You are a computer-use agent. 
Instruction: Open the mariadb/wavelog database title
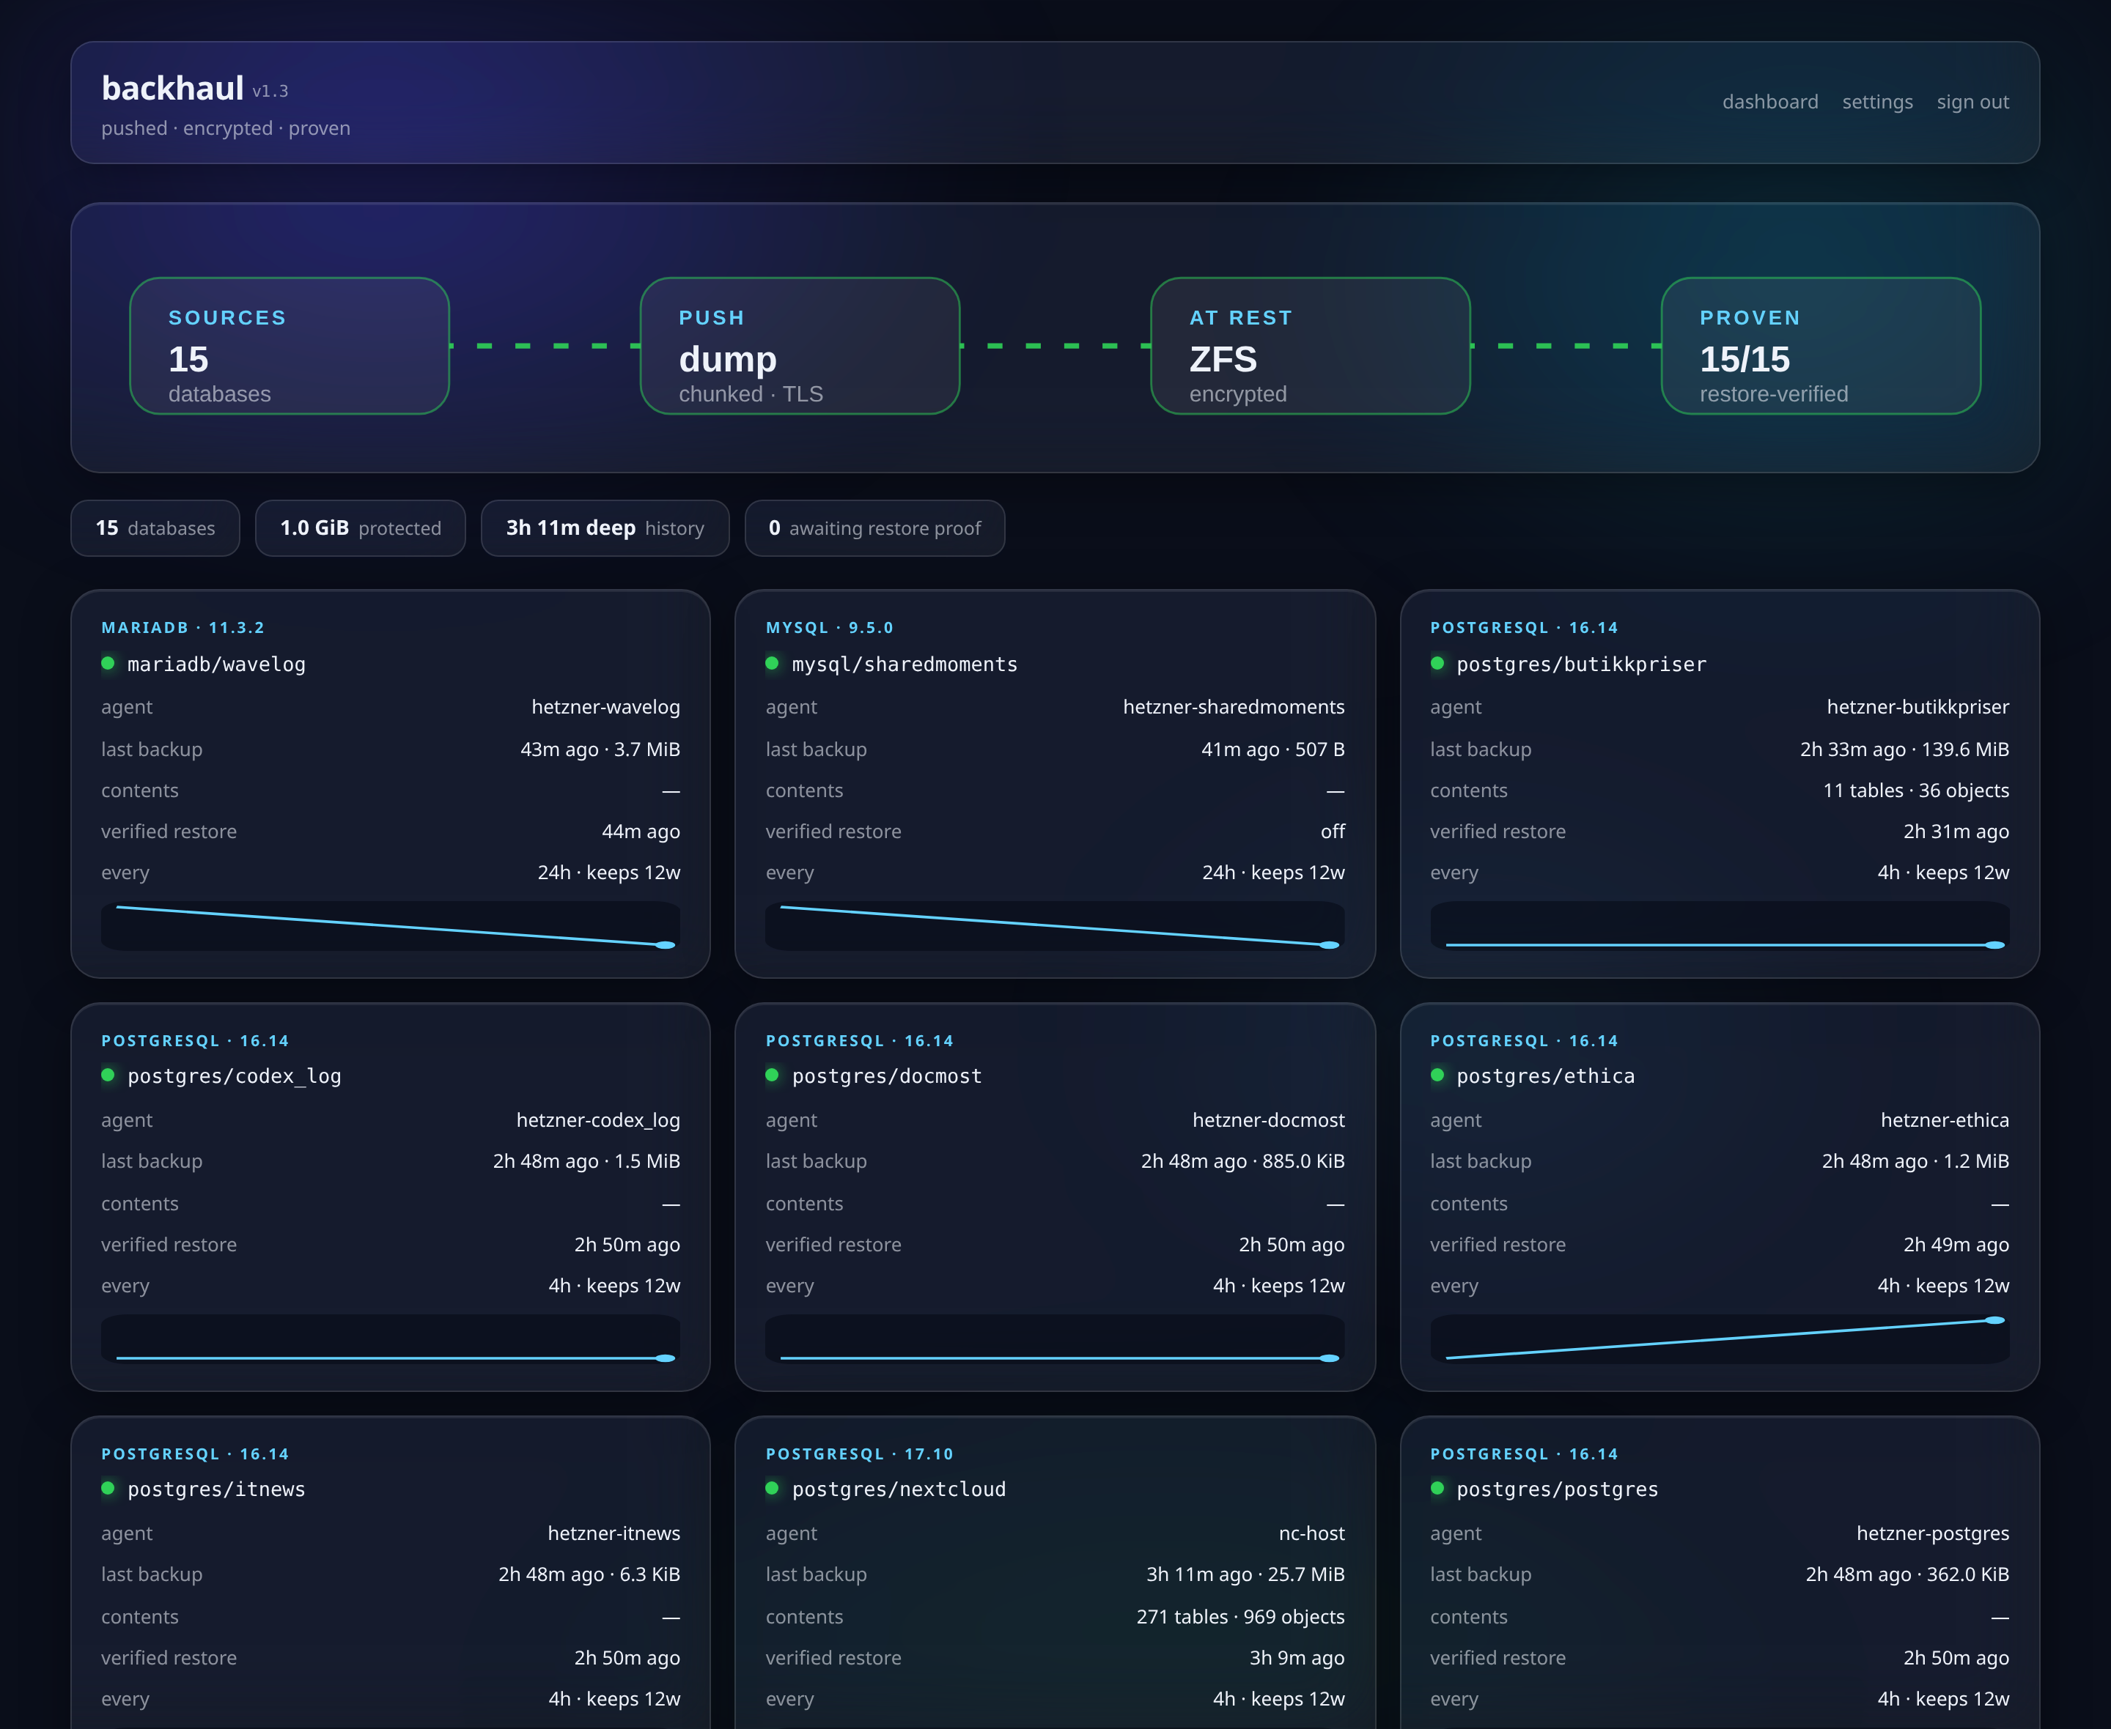(x=216, y=664)
